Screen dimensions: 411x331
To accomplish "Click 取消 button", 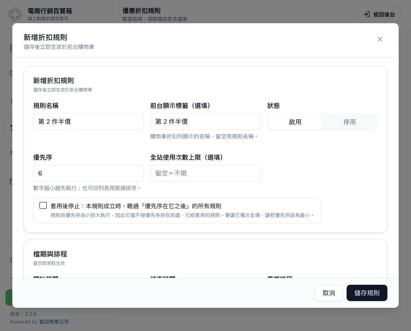I will 329,293.
